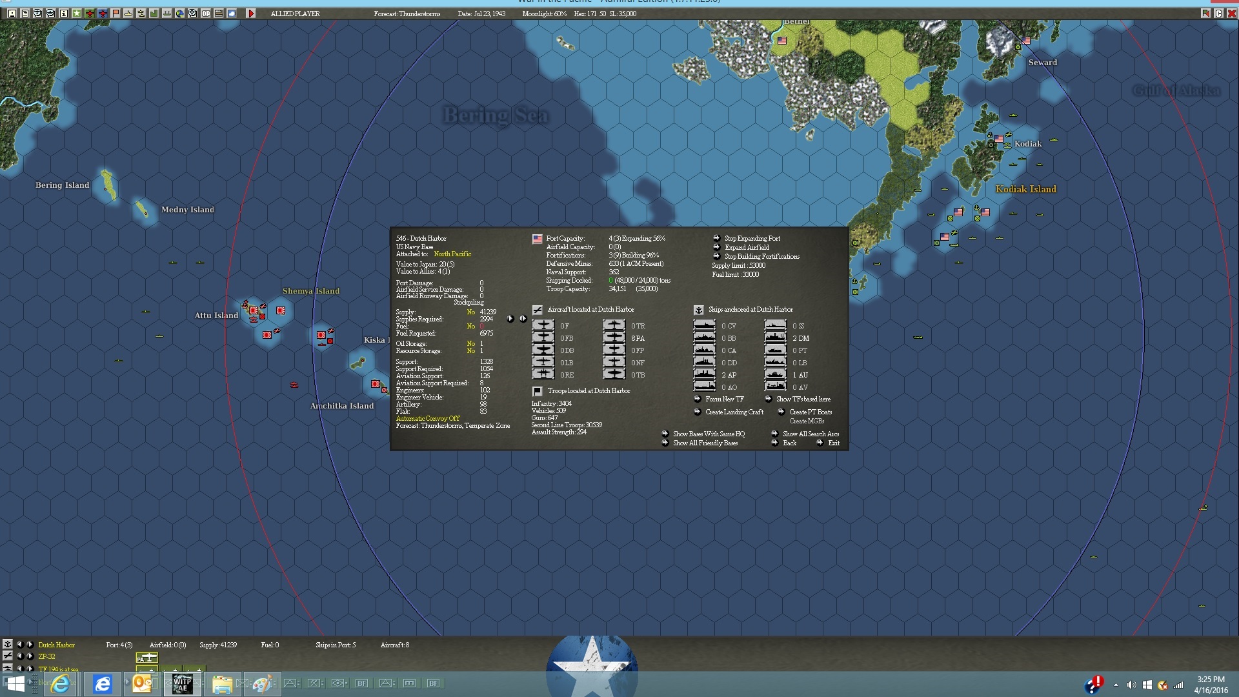Screen dimensions: 1239x697
Task: Click the US flag icon in base panel
Action: pyautogui.click(x=537, y=239)
